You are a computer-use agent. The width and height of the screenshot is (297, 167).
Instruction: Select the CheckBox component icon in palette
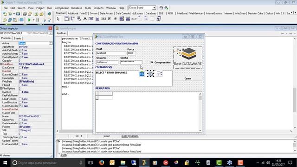tap(110, 19)
